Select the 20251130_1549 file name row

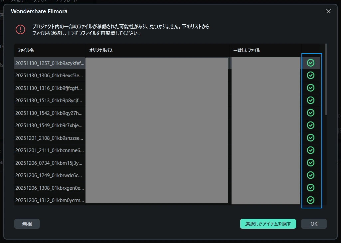coord(50,125)
